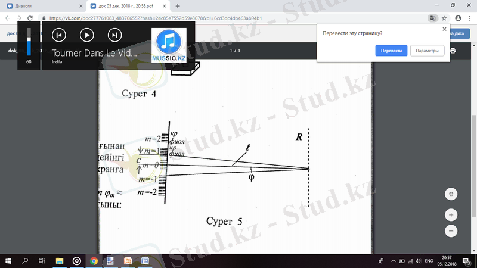Print the PDF document

tap(453, 51)
